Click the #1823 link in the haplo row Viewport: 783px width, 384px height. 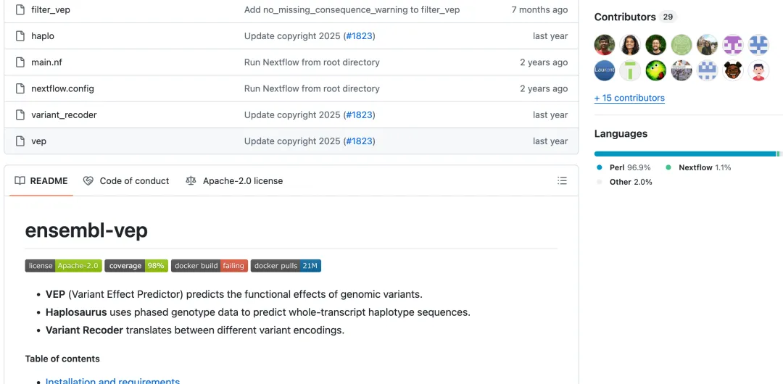[359, 36]
